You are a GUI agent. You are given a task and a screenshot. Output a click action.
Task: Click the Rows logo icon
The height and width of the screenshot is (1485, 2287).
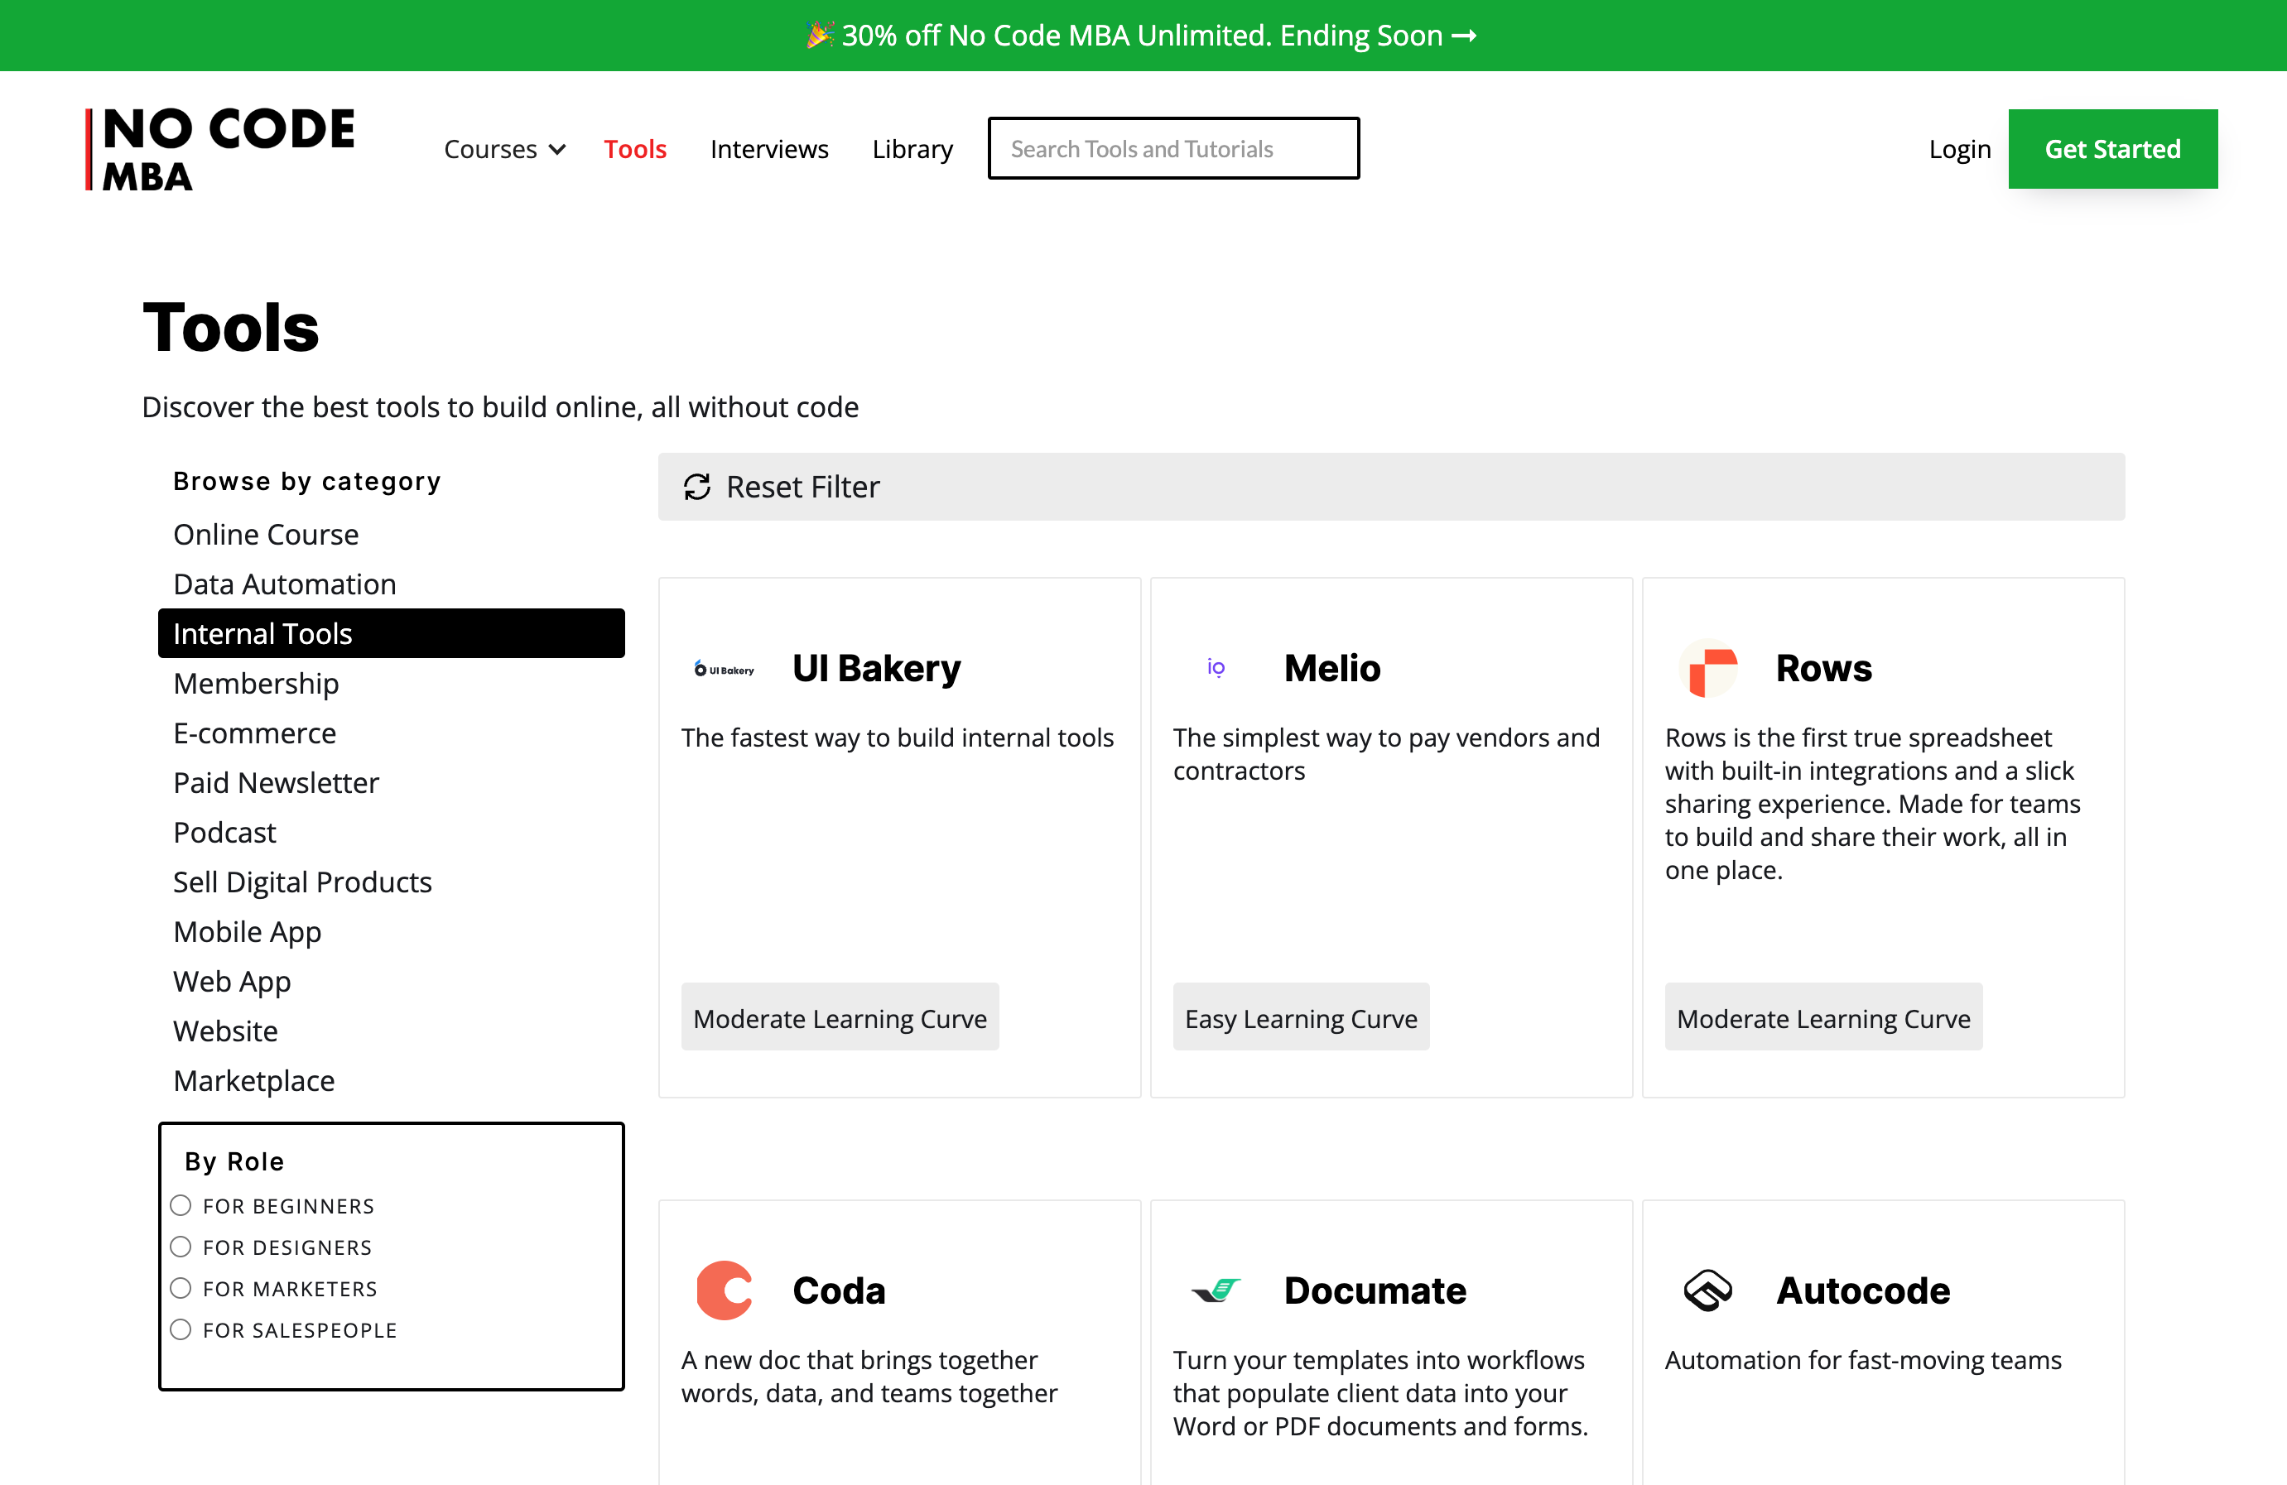1708,669
